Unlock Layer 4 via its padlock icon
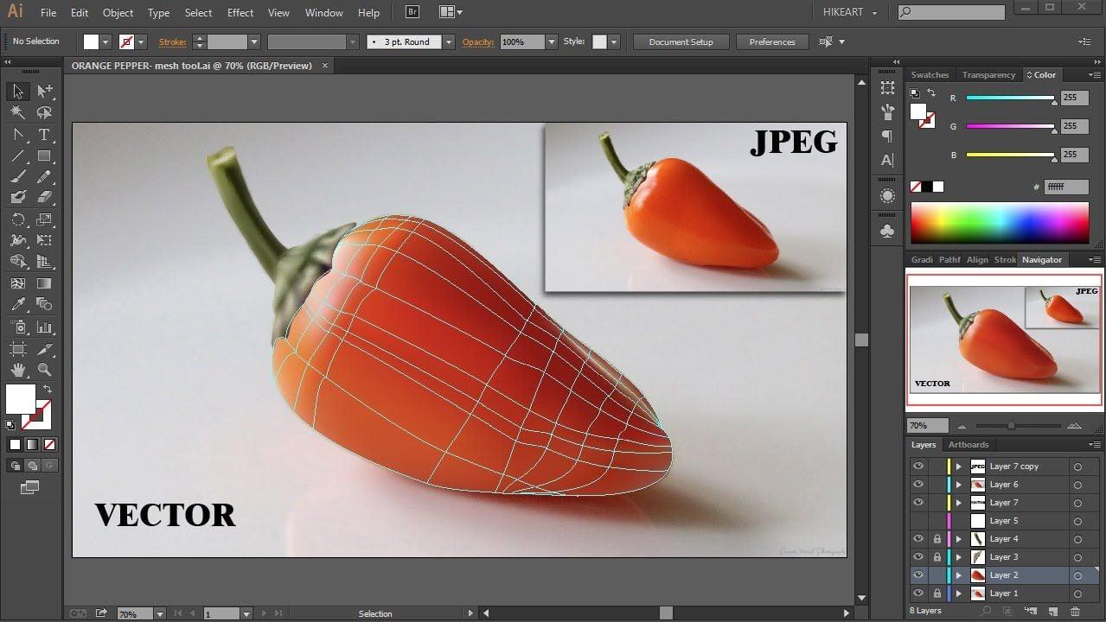 tap(937, 539)
